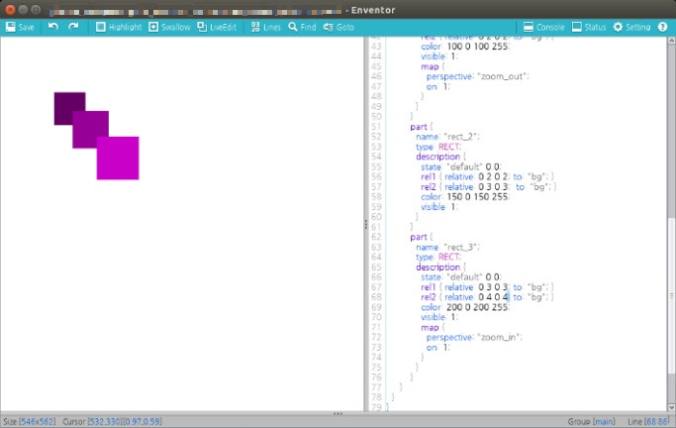
Task: Click state "default" on line 55
Action: pos(461,166)
